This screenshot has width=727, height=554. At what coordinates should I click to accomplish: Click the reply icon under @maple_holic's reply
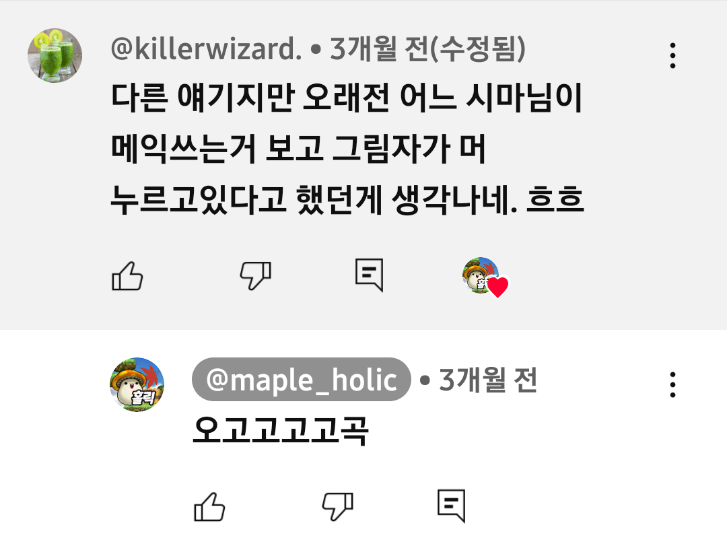[451, 506]
